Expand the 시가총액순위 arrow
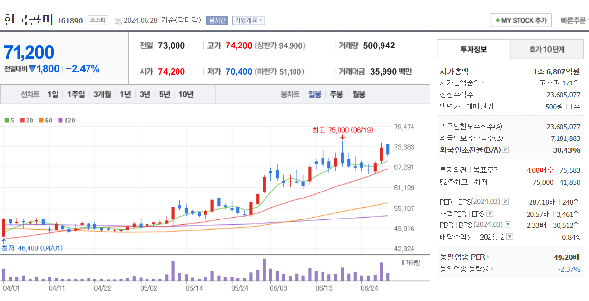The width and height of the screenshot is (589, 301). [x=483, y=83]
